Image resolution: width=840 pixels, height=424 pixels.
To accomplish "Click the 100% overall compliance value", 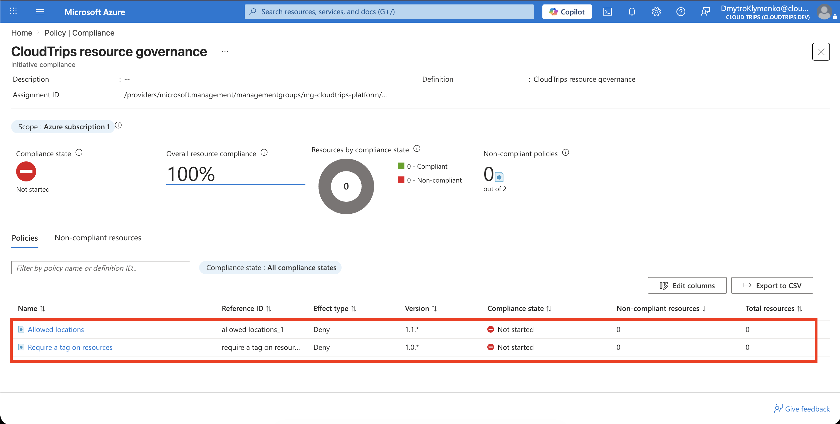I will point(191,174).
